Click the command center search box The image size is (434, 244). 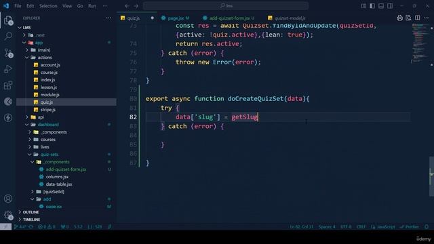(226, 6)
